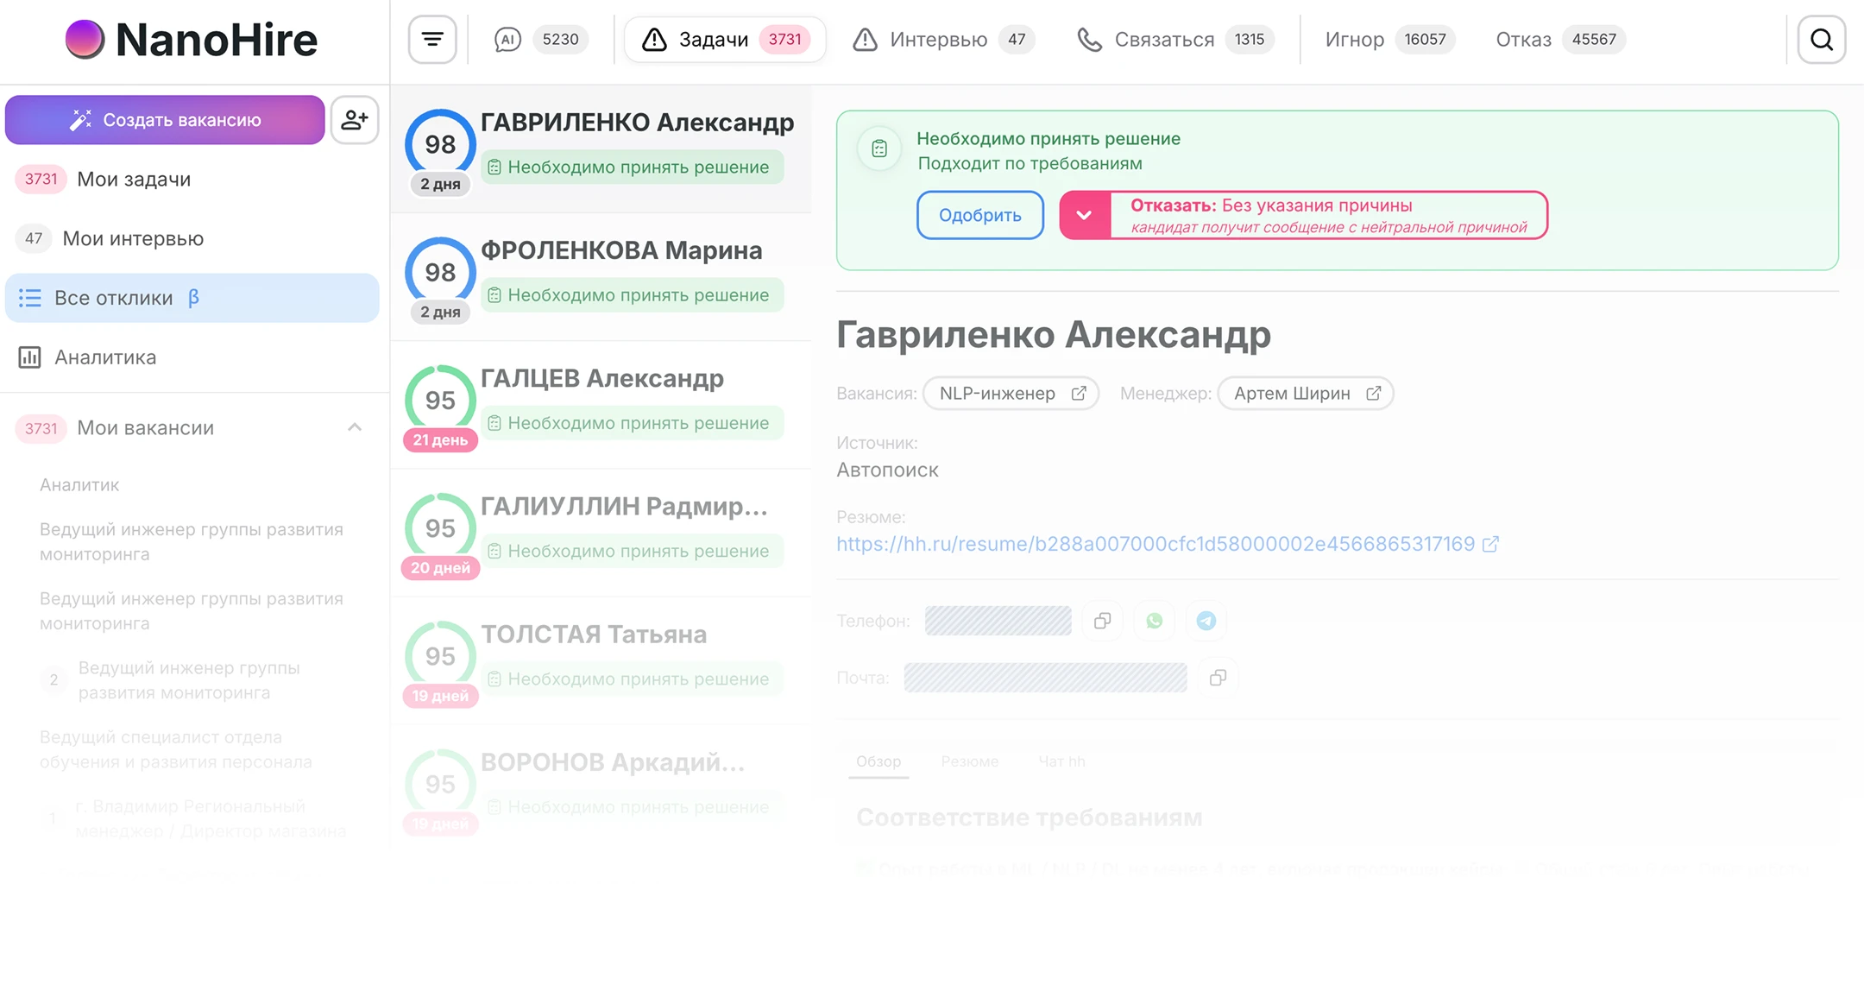Viewport: 1864px width, 1004px height.
Task: Switch to the Интервью tab
Action: coord(943,40)
